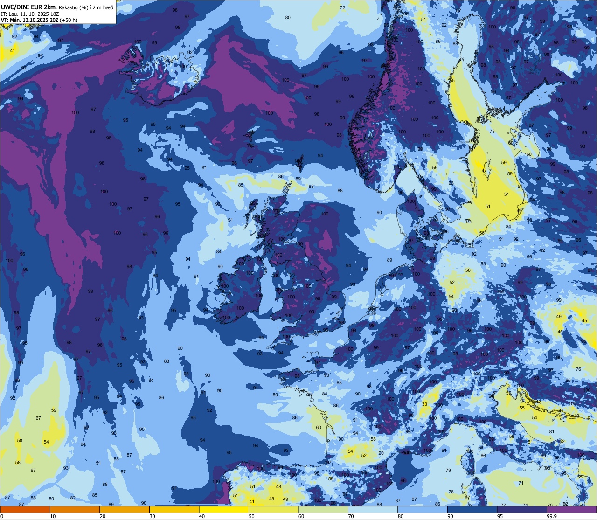Click the amber 20–30 legend swatch
The height and width of the screenshot is (520, 597).
[125, 509]
